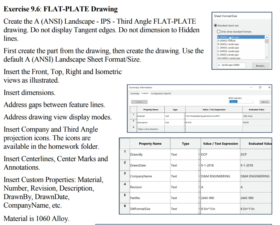Enable "Only show standard formats" checkbox
Viewport: 280px width, 225px height.
tap(219, 31)
